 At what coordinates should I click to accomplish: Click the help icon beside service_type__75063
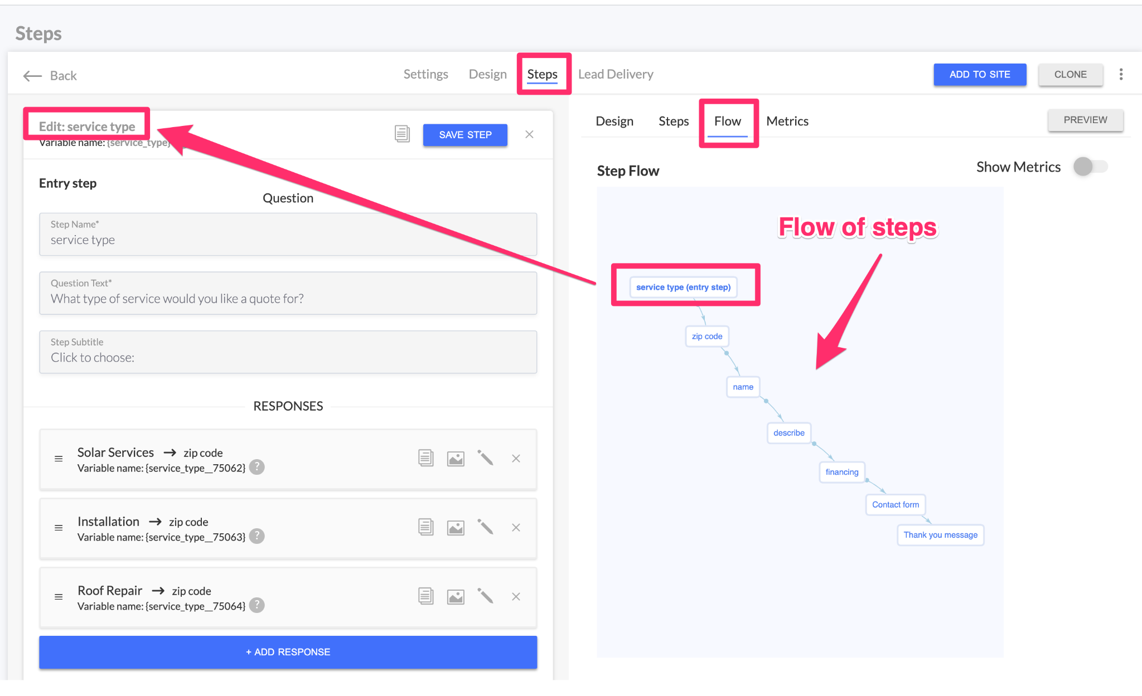pos(257,536)
